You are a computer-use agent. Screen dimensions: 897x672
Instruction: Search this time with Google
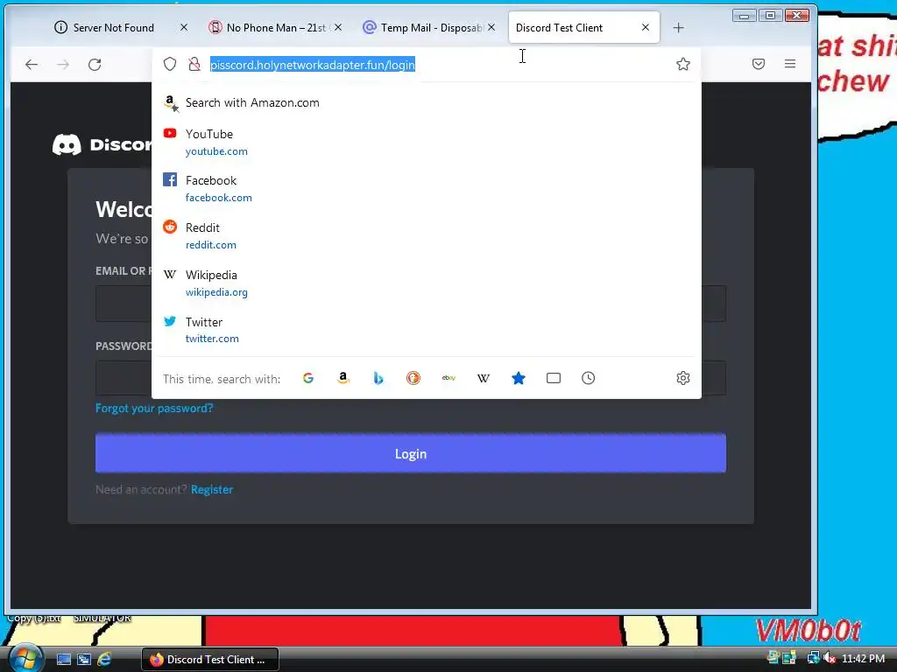(308, 378)
